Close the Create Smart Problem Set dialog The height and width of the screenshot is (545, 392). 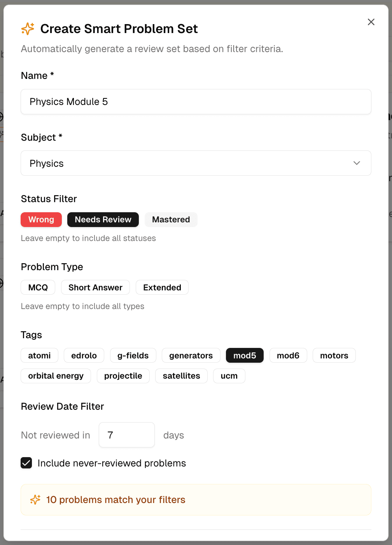click(371, 22)
